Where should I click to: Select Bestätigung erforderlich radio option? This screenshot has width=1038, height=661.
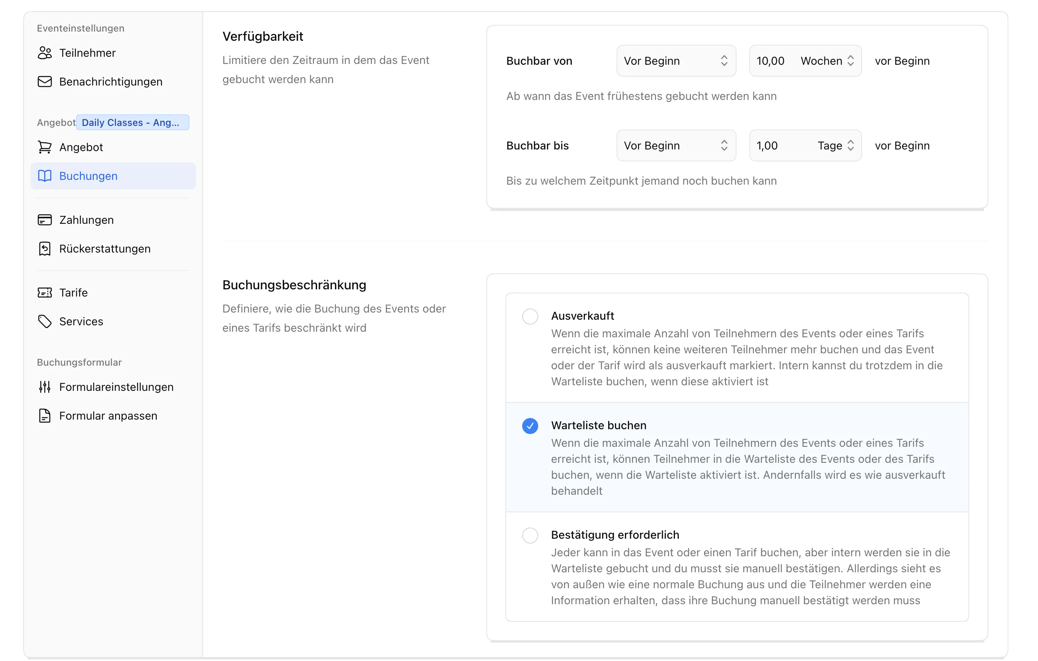coord(530,536)
